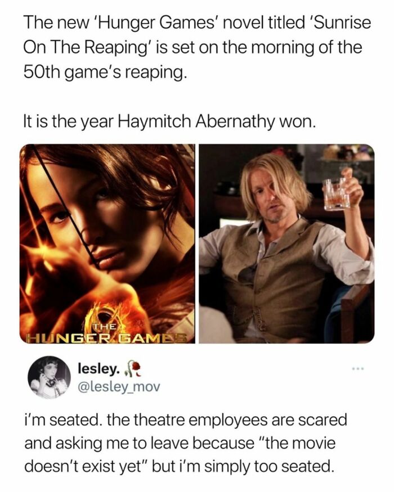394x492 pixels.
Task: Click the whiskey glass in right photo
Action: click(x=337, y=194)
